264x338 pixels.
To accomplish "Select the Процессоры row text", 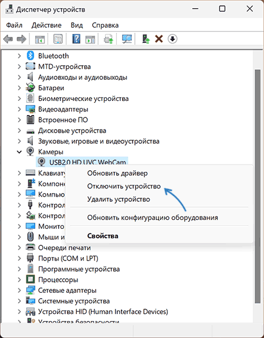I will 58,280.
